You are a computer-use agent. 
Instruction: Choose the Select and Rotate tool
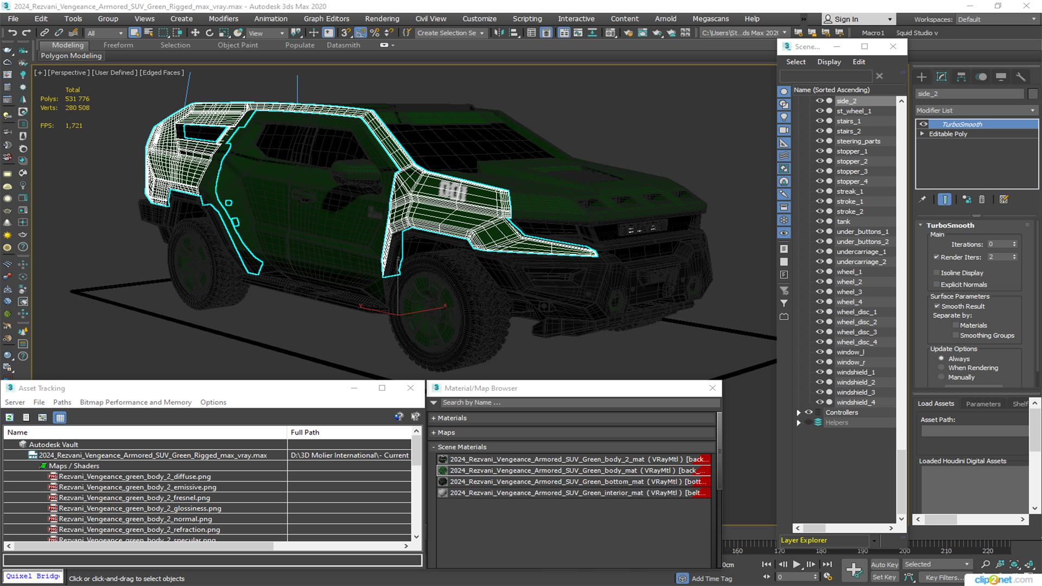(x=209, y=33)
